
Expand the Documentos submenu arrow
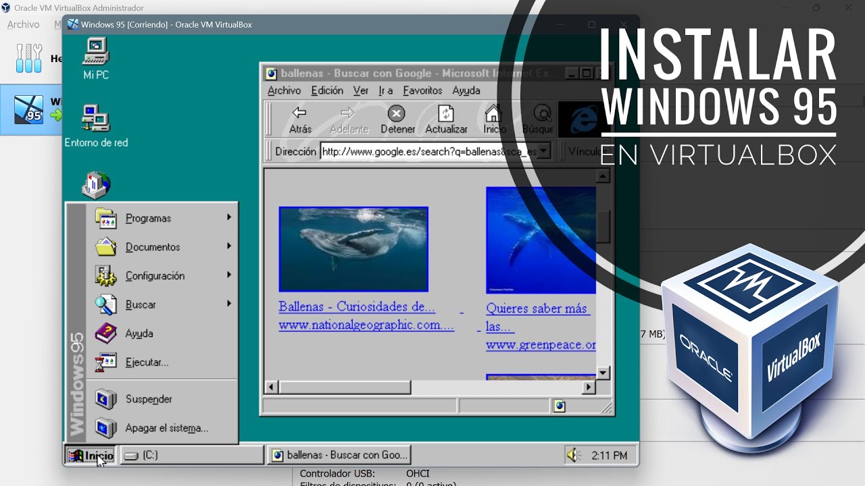(x=229, y=246)
